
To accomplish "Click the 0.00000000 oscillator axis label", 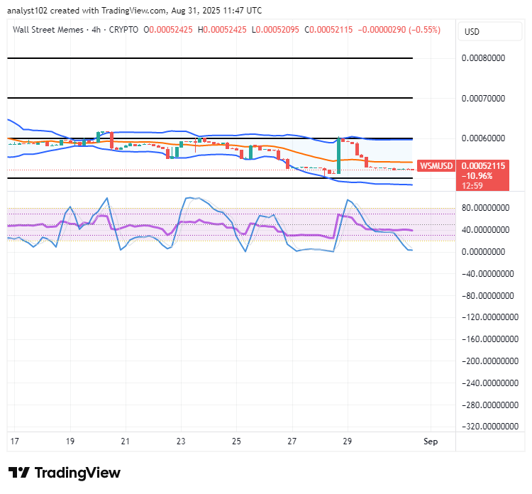I will pos(483,251).
